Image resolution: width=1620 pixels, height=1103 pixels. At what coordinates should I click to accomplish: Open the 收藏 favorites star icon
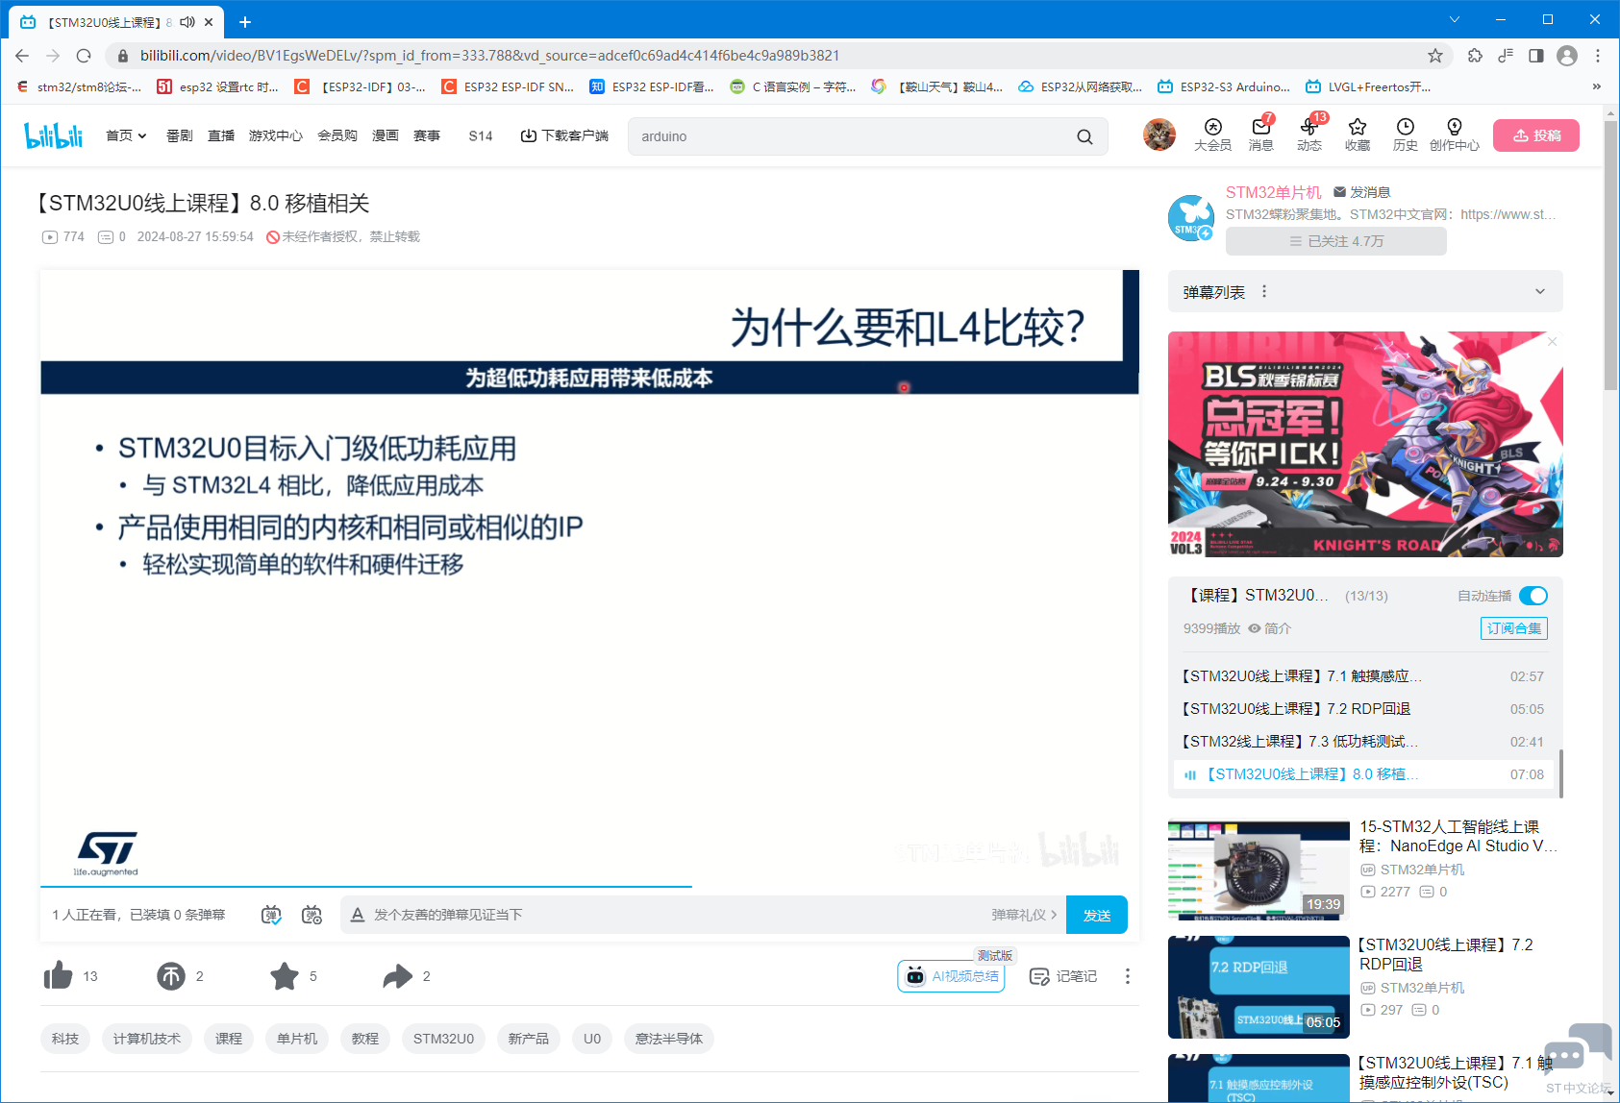tap(1358, 135)
